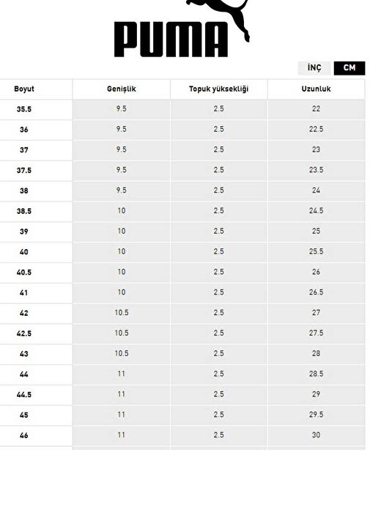Image resolution: width=370 pixels, height=507 pixels.
Task: Click the Topuk yüksekliği column header
Action: coord(218,89)
